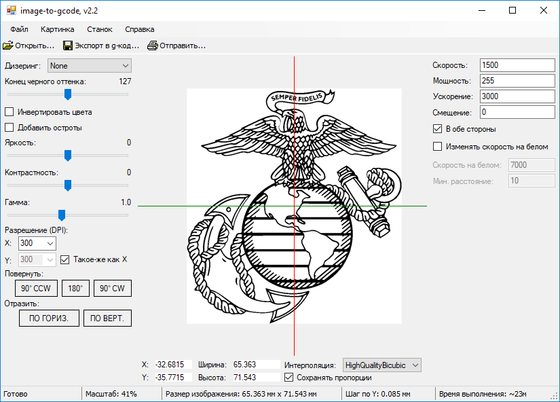The image size is (560, 402).
Task: Toggle the Инвертировать цвета checkbox
Action: click(x=10, y=112)
